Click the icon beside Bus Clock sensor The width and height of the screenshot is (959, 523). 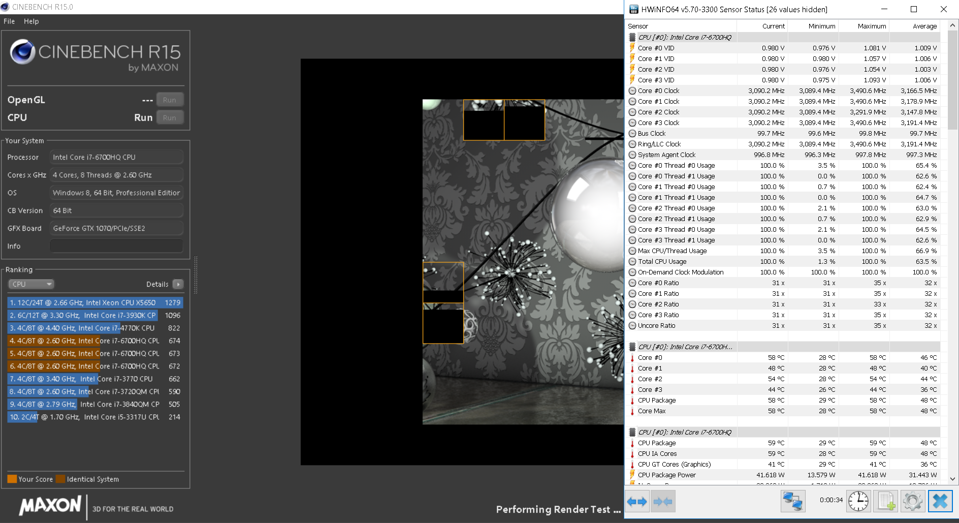coord(632,133)
